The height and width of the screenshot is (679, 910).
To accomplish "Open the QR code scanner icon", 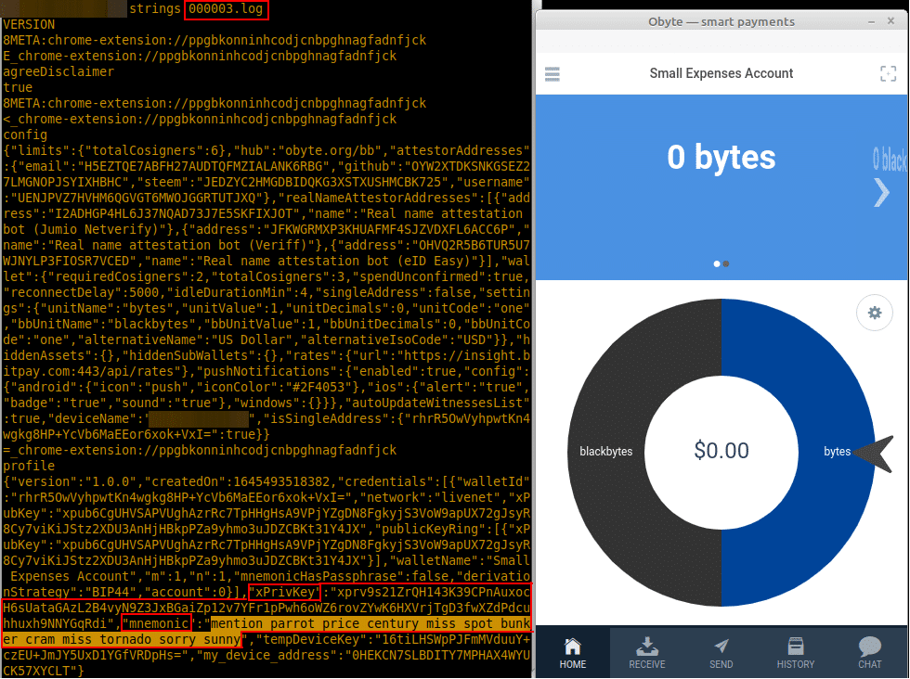I will (888, 73).
